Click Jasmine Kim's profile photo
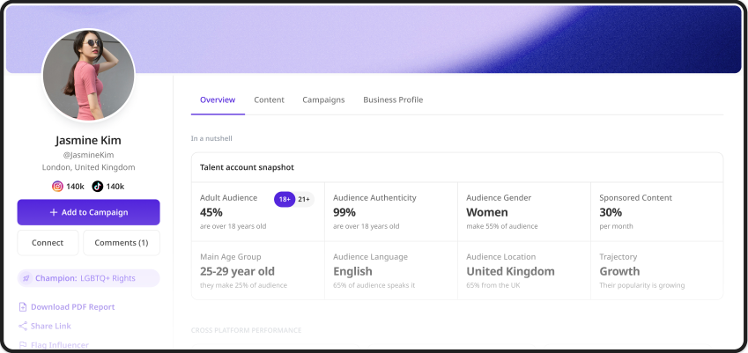Image resolution: width=748 pixels, height=353 pixels. 88,75
